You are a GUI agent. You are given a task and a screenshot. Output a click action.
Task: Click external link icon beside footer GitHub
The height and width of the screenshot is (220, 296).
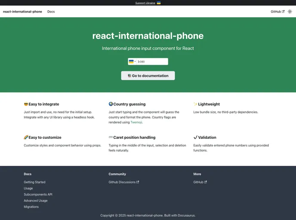click(x=205, y=182)
